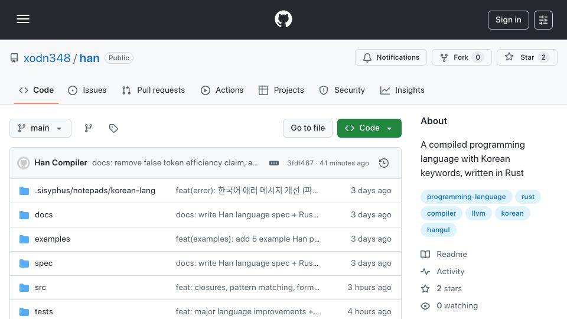Open the tests folder

(44, 312)
